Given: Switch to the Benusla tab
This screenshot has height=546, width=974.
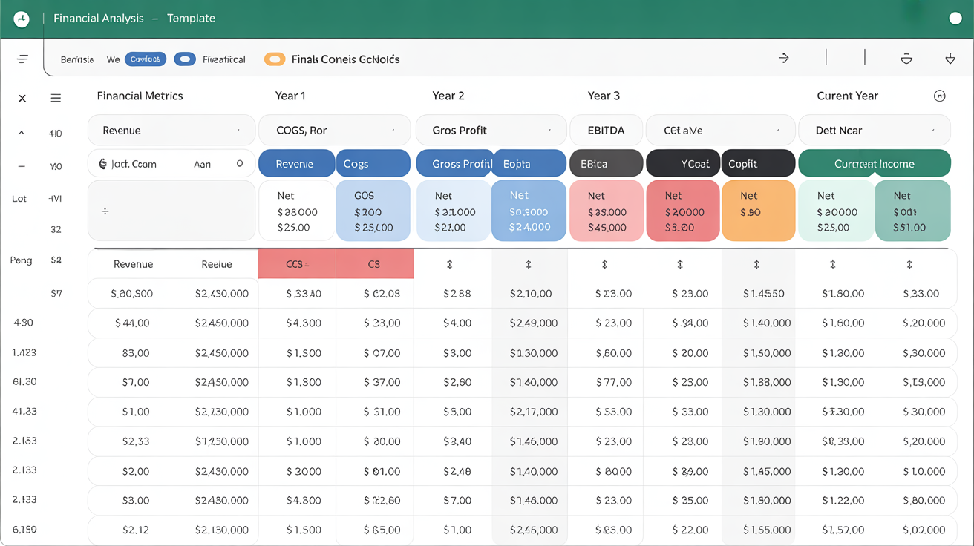Looking at the screenshot, I should 77,59.
